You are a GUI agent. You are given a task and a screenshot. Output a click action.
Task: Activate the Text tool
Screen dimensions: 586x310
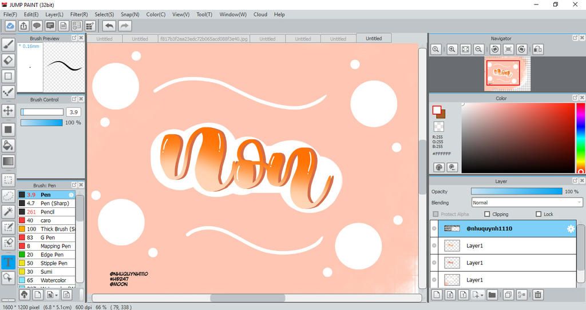point(8,262)
